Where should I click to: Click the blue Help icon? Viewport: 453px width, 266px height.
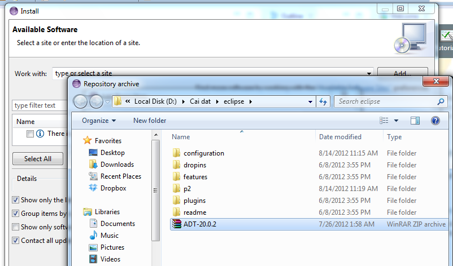[x=435, y=121]
